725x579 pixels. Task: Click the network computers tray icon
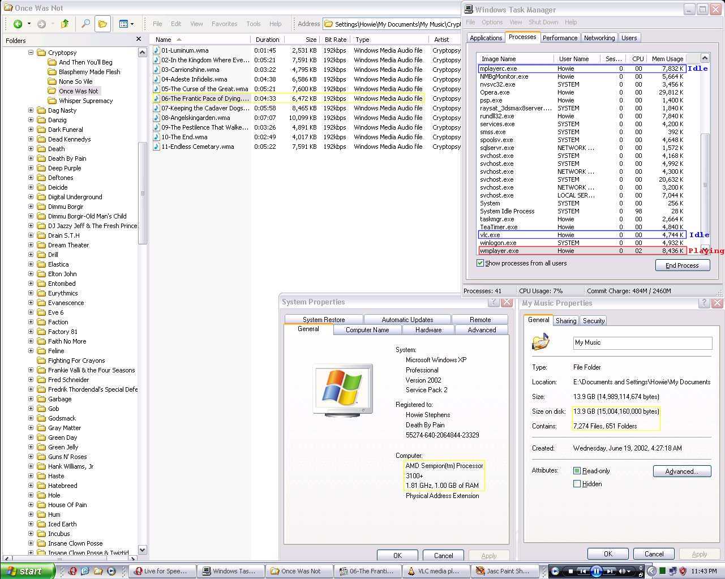coord(673,571)
